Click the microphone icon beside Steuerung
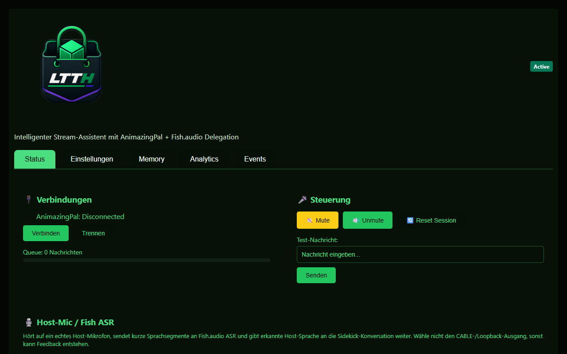Viewport: 567px width, 354px height. click(302, 200)
